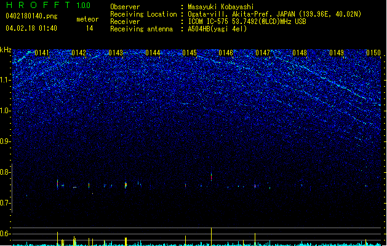Select the observer name Masayuki Kobayashi
The height and width of the screenshot is (246, 387).
coord(221,7)
